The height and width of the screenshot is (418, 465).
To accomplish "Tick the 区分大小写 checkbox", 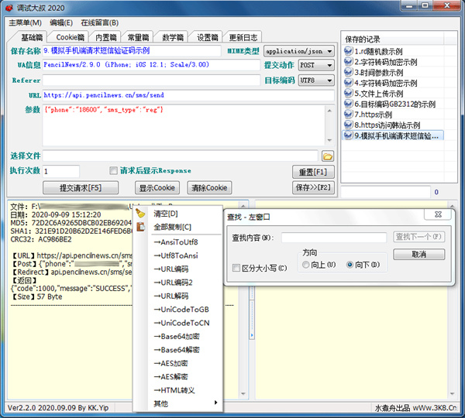I will pyautogui.click(x=236, y=269).
